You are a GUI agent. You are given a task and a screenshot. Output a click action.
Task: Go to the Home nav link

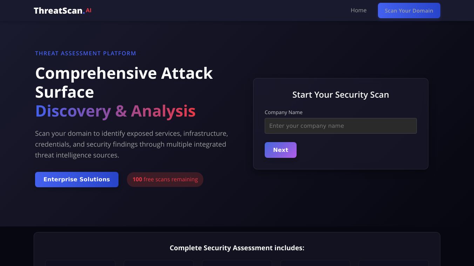(x=358, y=10)
